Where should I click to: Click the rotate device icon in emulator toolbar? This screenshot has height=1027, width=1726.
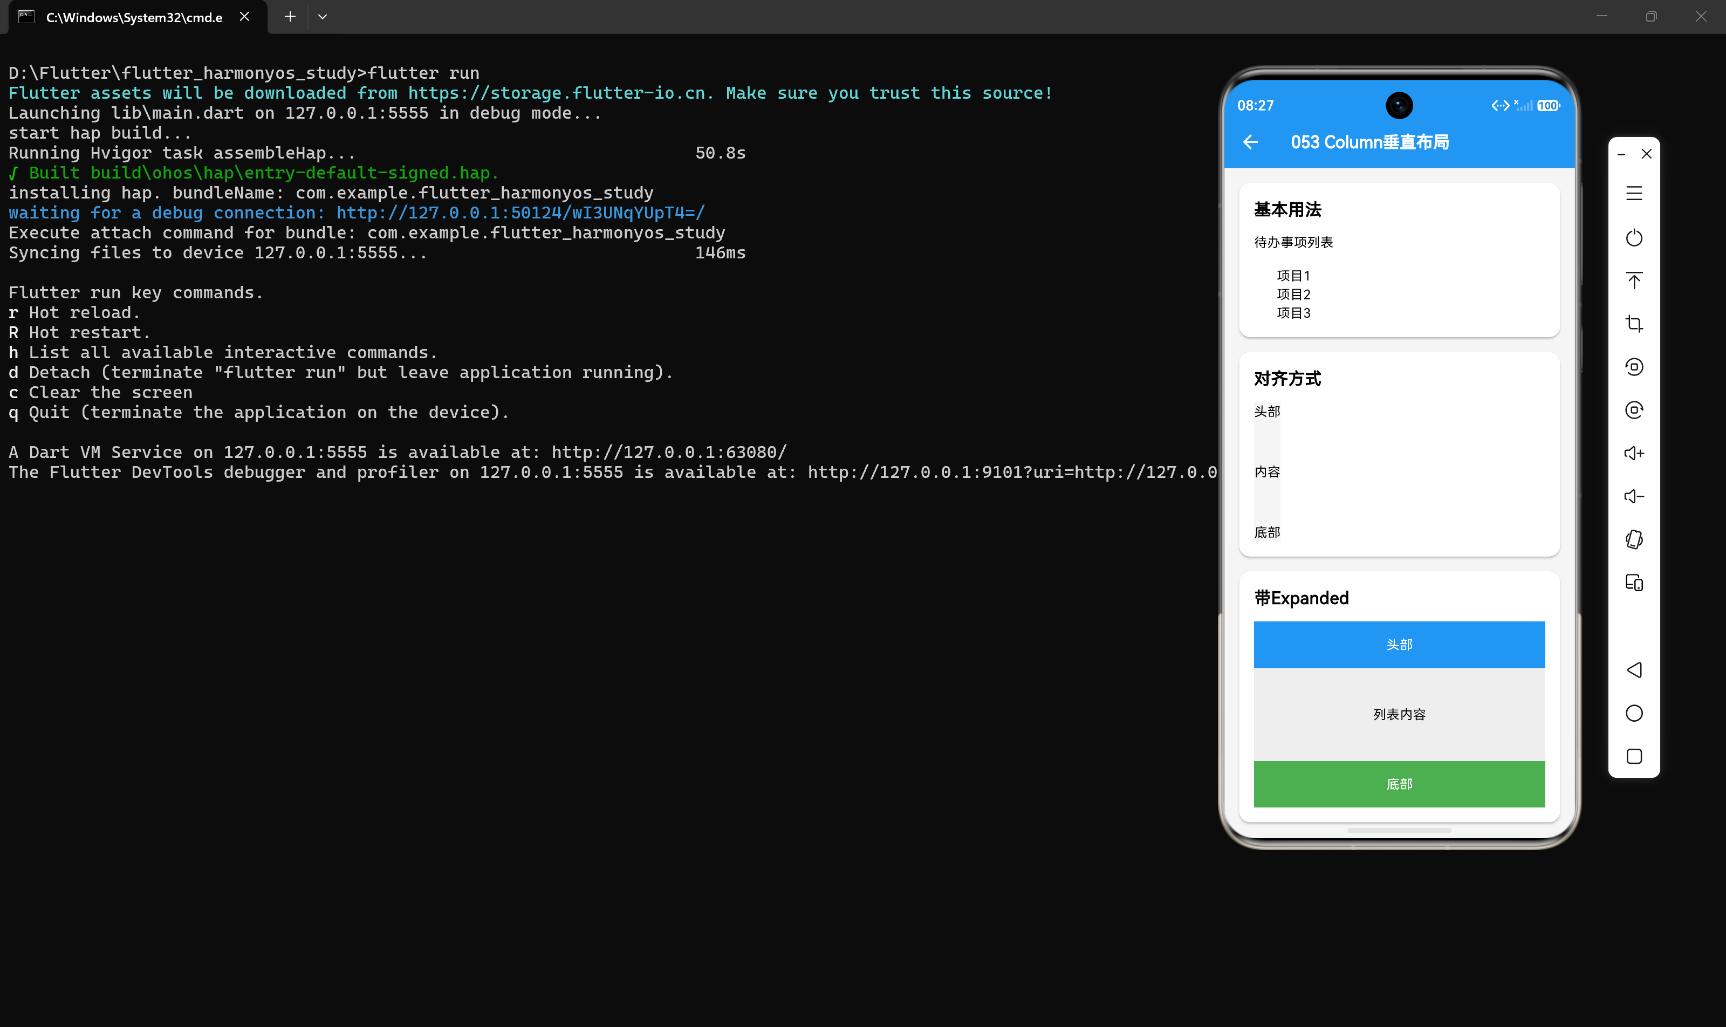pyautogui.click(x=1634, y=539)
